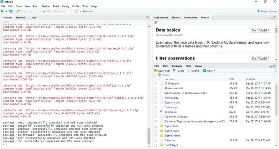
Task: Click the New Folder icon in Files
Action: 156,71
